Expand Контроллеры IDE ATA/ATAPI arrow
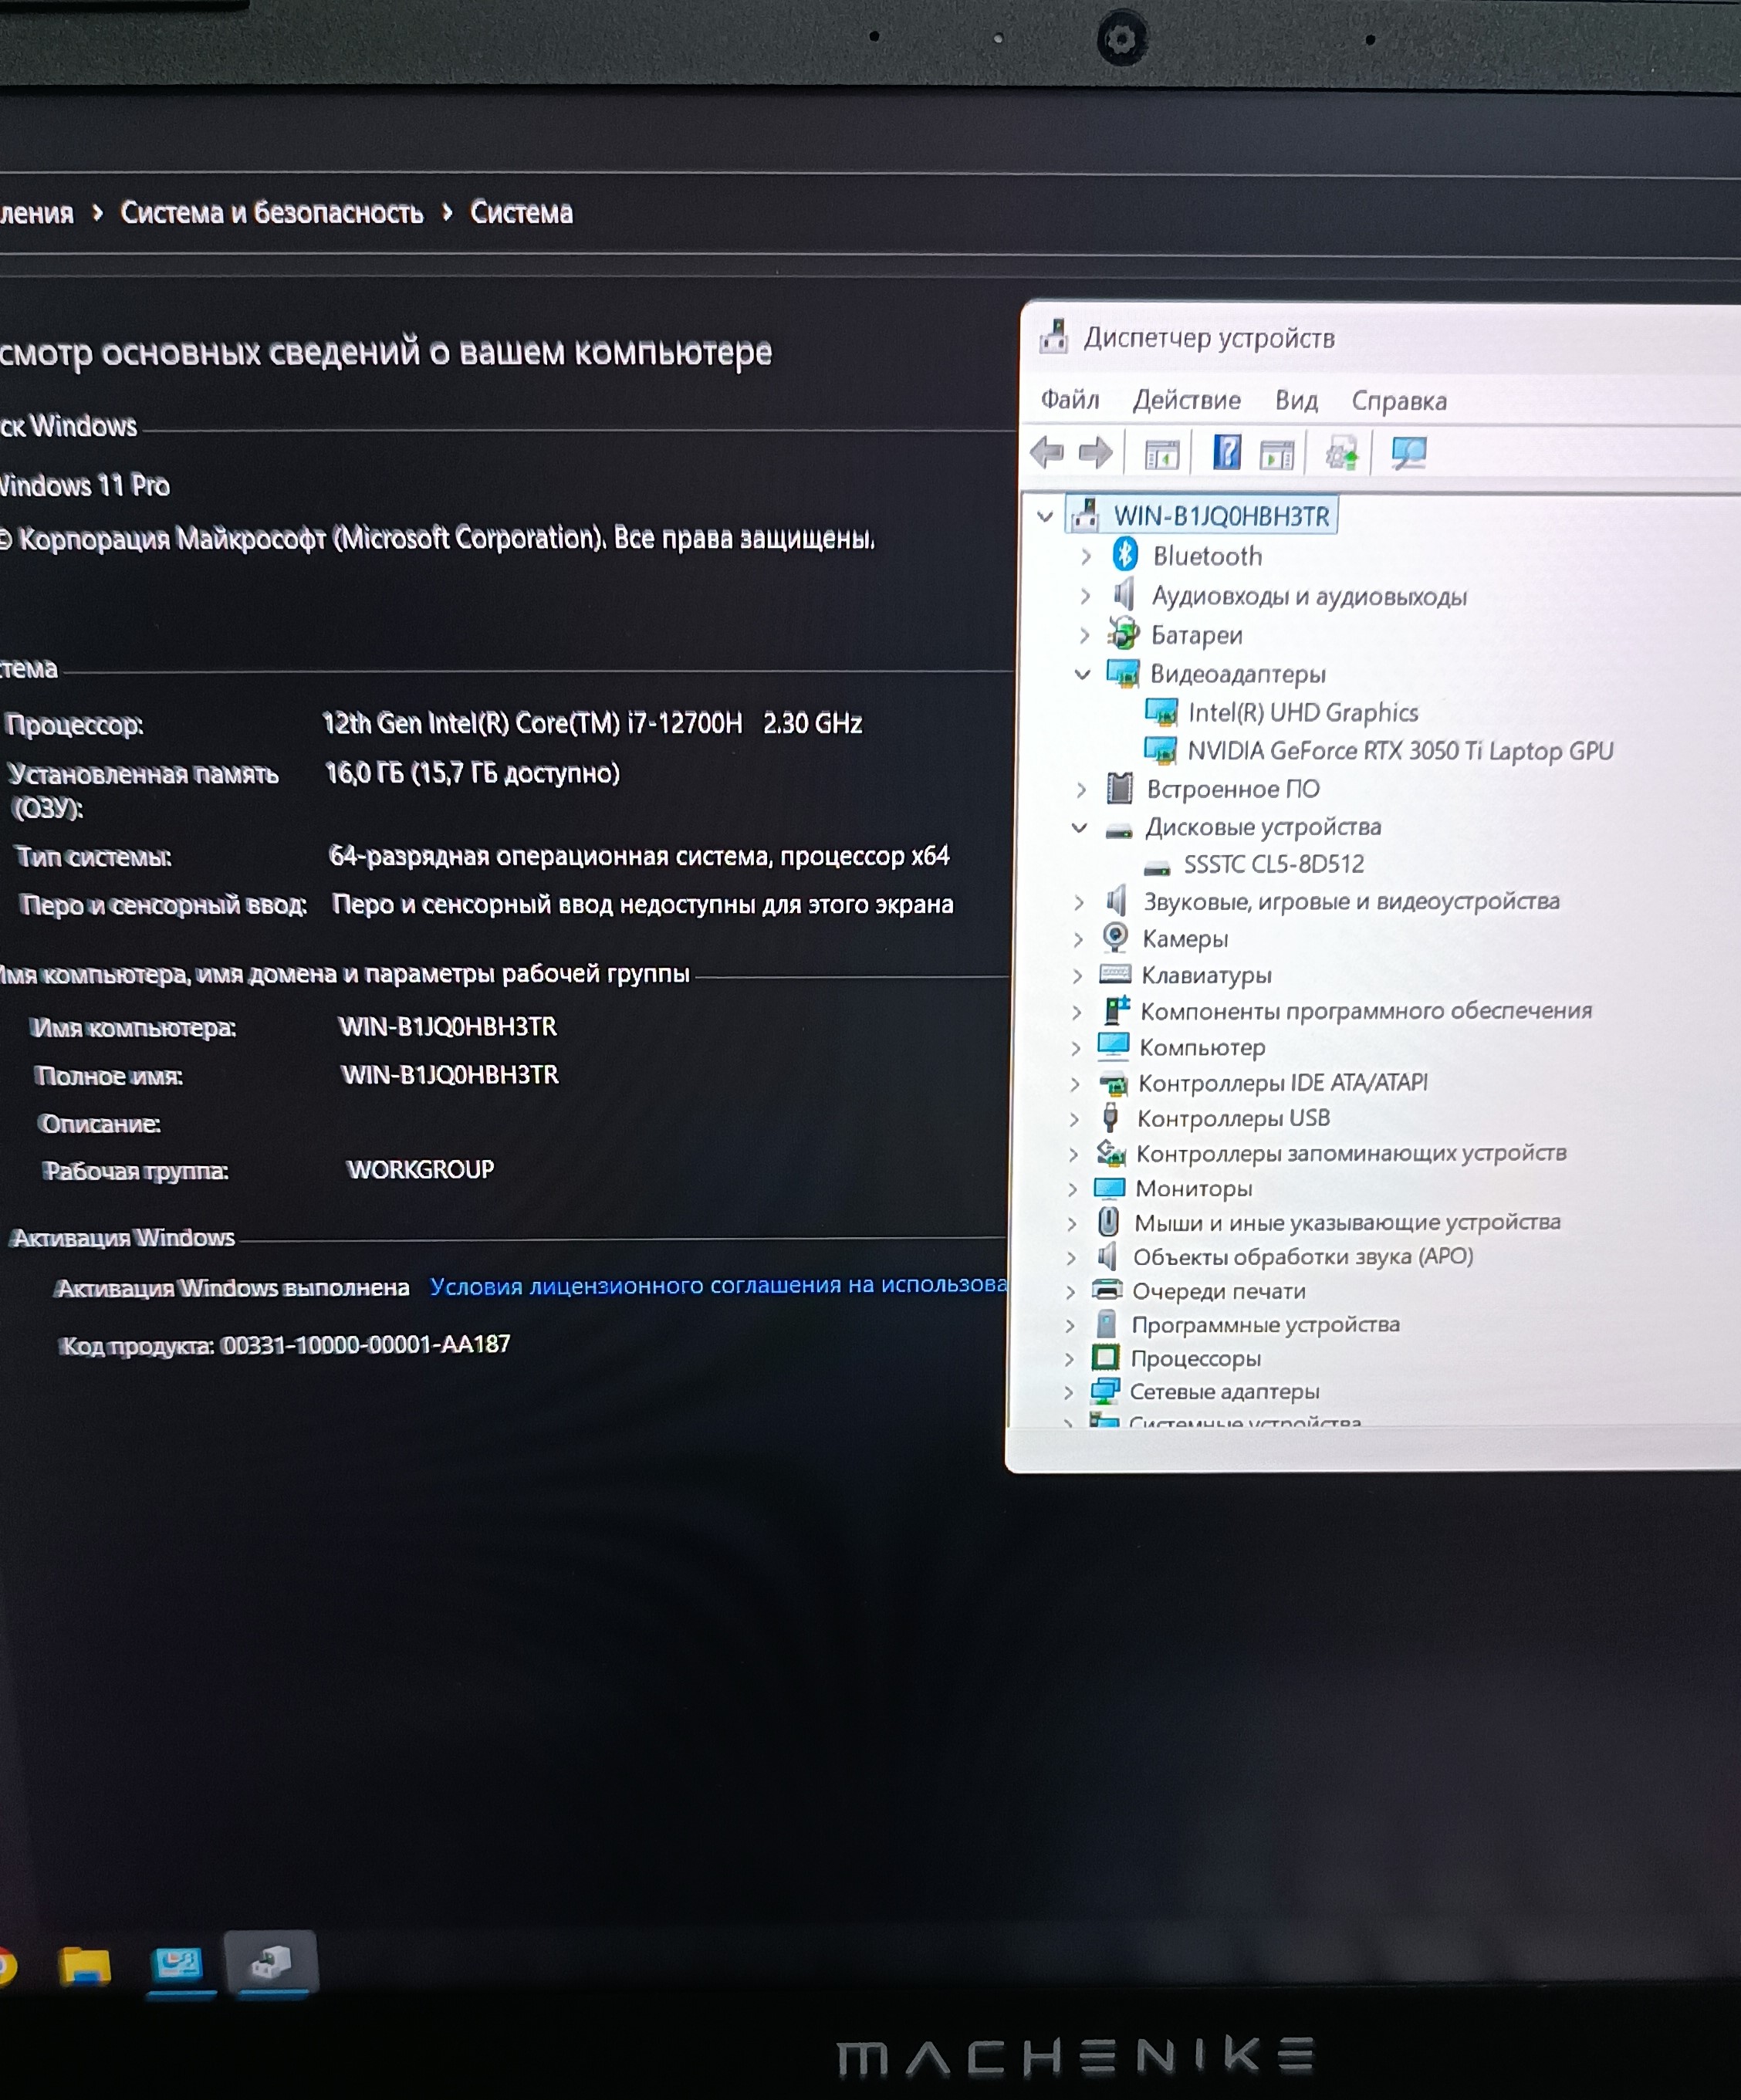 (1074, 1084)
